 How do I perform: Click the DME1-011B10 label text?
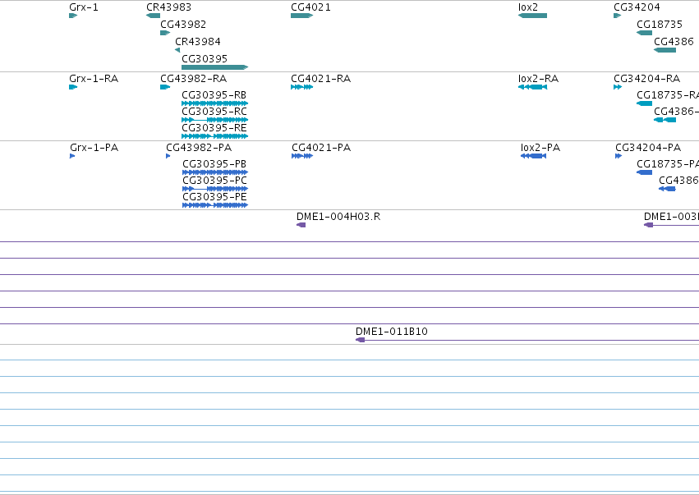[392, 332]
